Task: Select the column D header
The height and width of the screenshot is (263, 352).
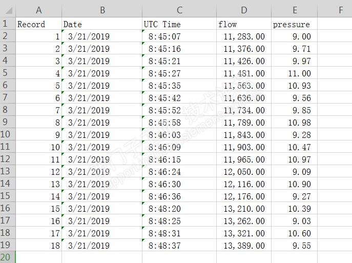Action: click(x=244, y=10)
